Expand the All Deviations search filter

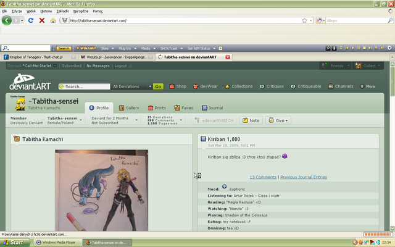coord(131,86)
